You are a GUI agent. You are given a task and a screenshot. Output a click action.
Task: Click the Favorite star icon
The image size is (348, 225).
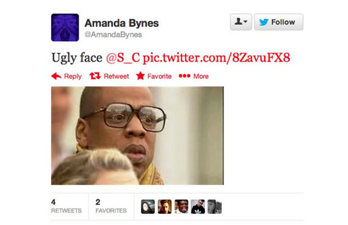coord(140,76)
